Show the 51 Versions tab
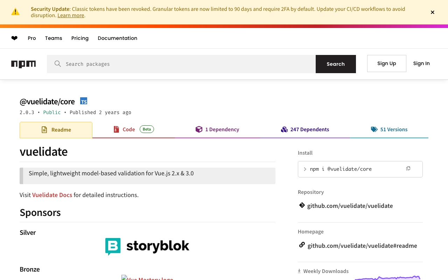The image size is (448, 280). (x=389, y=129)
